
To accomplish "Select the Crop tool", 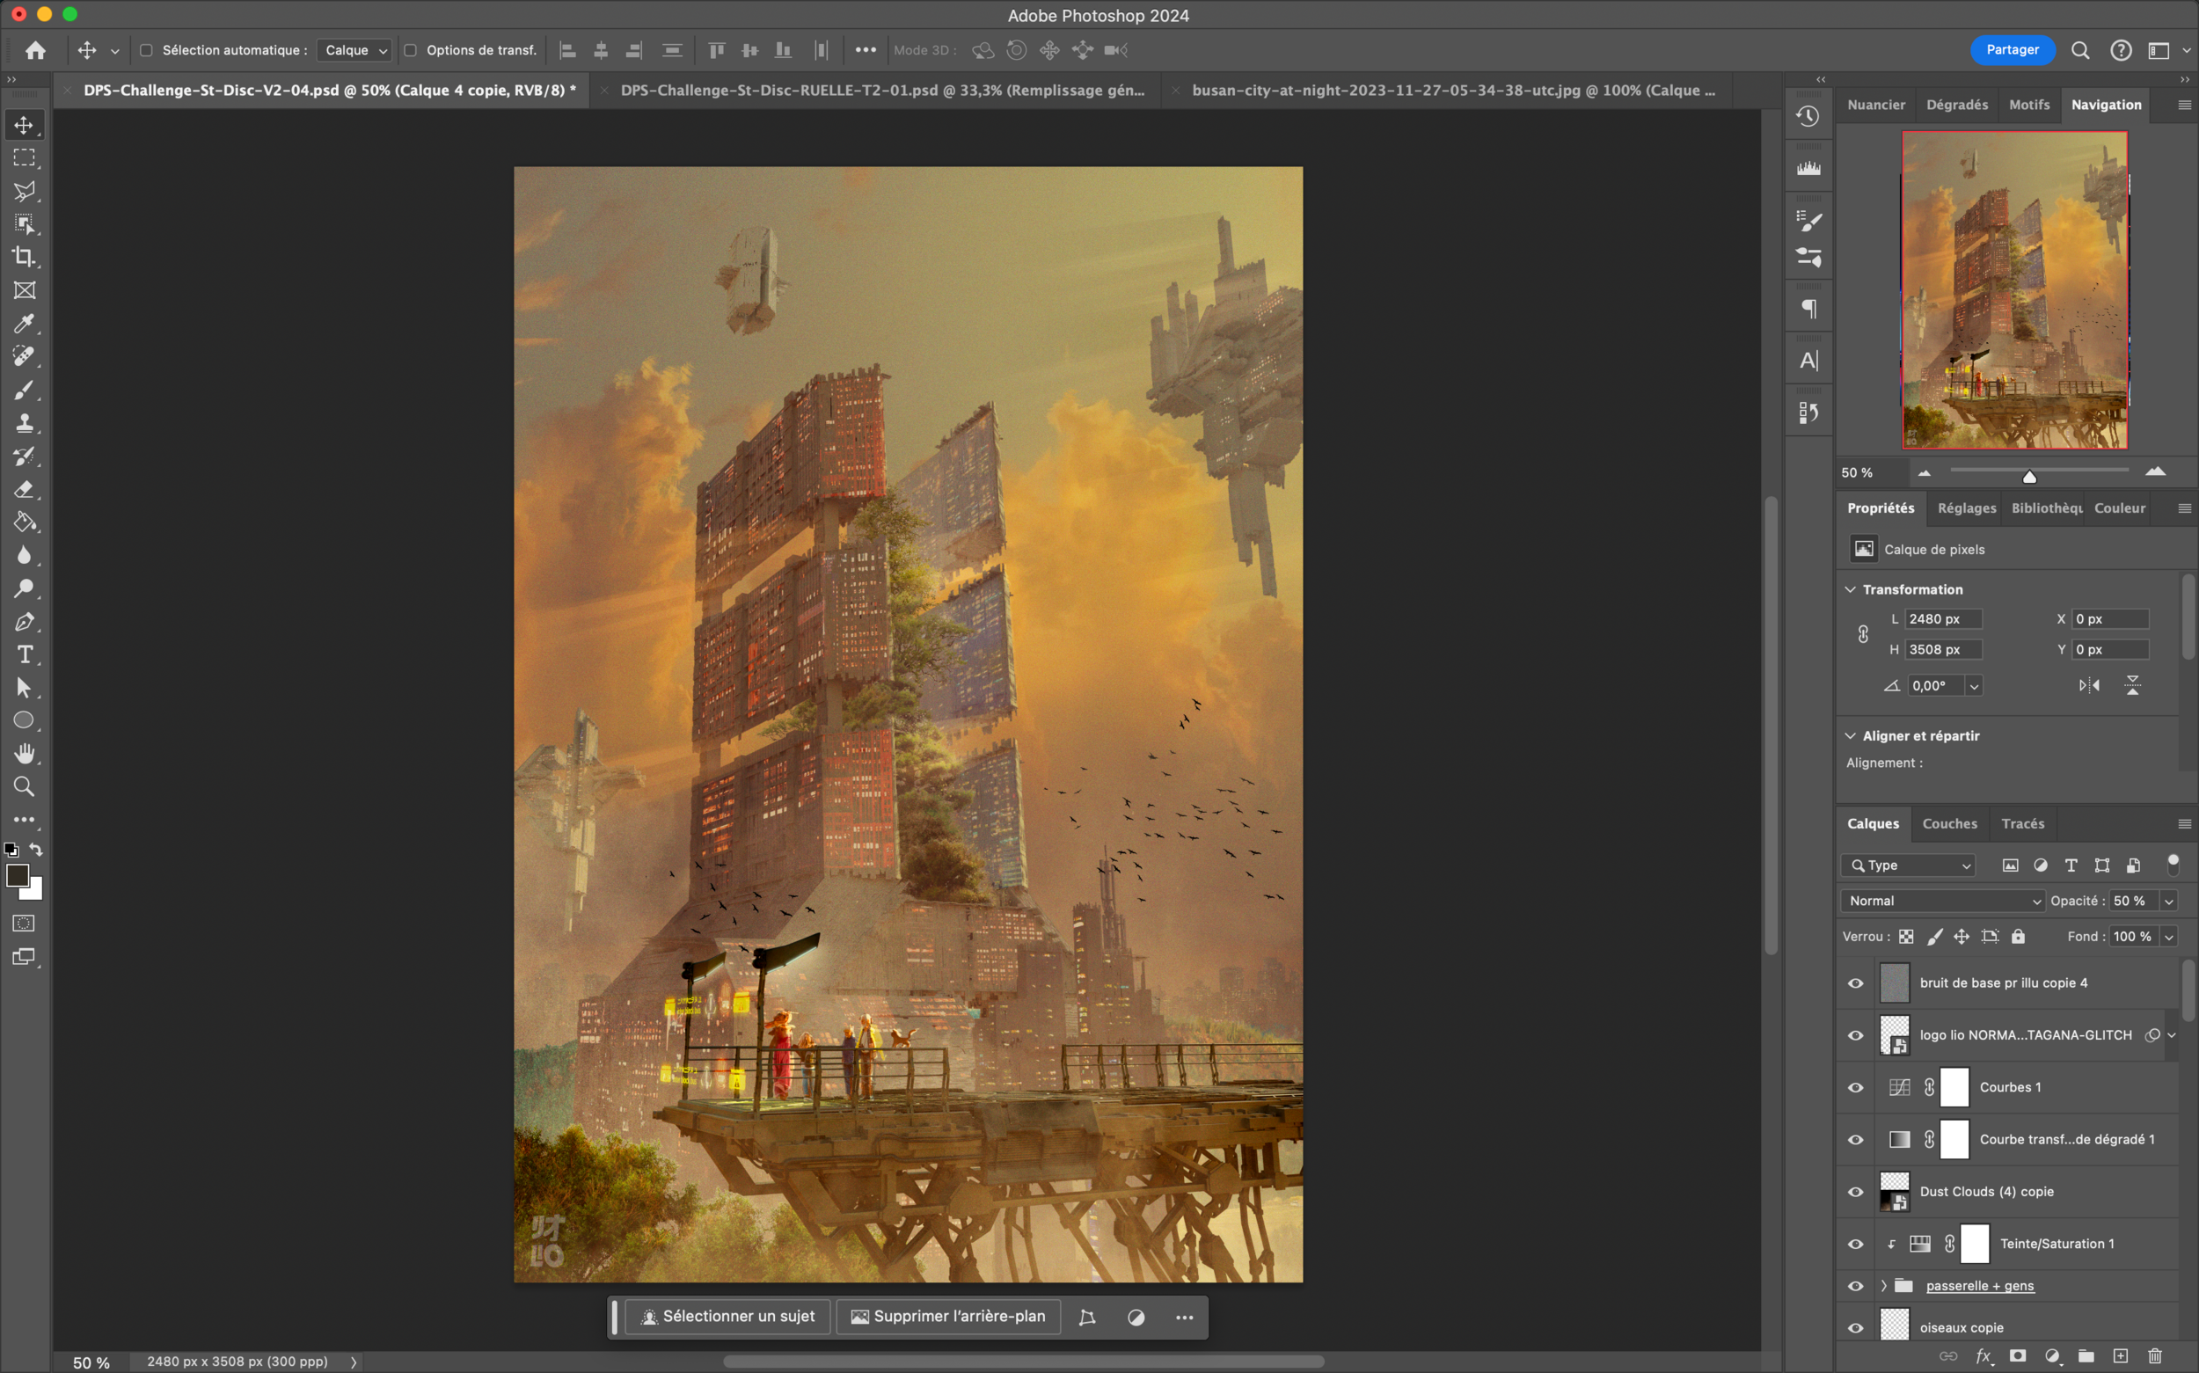I will point(25,257).
